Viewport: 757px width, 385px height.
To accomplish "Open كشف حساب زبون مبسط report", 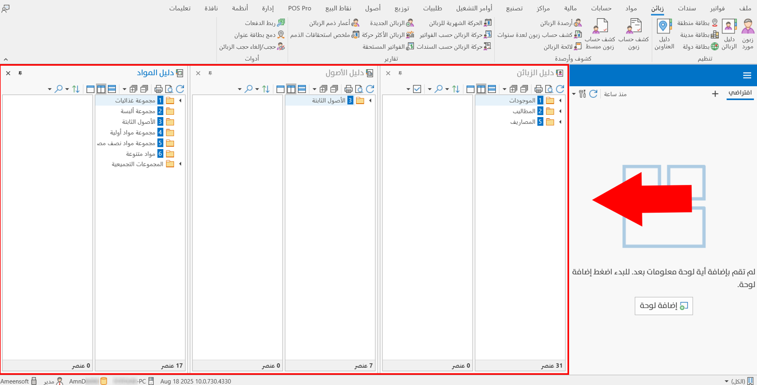I will pyautogui.click(x=600, y=34).
